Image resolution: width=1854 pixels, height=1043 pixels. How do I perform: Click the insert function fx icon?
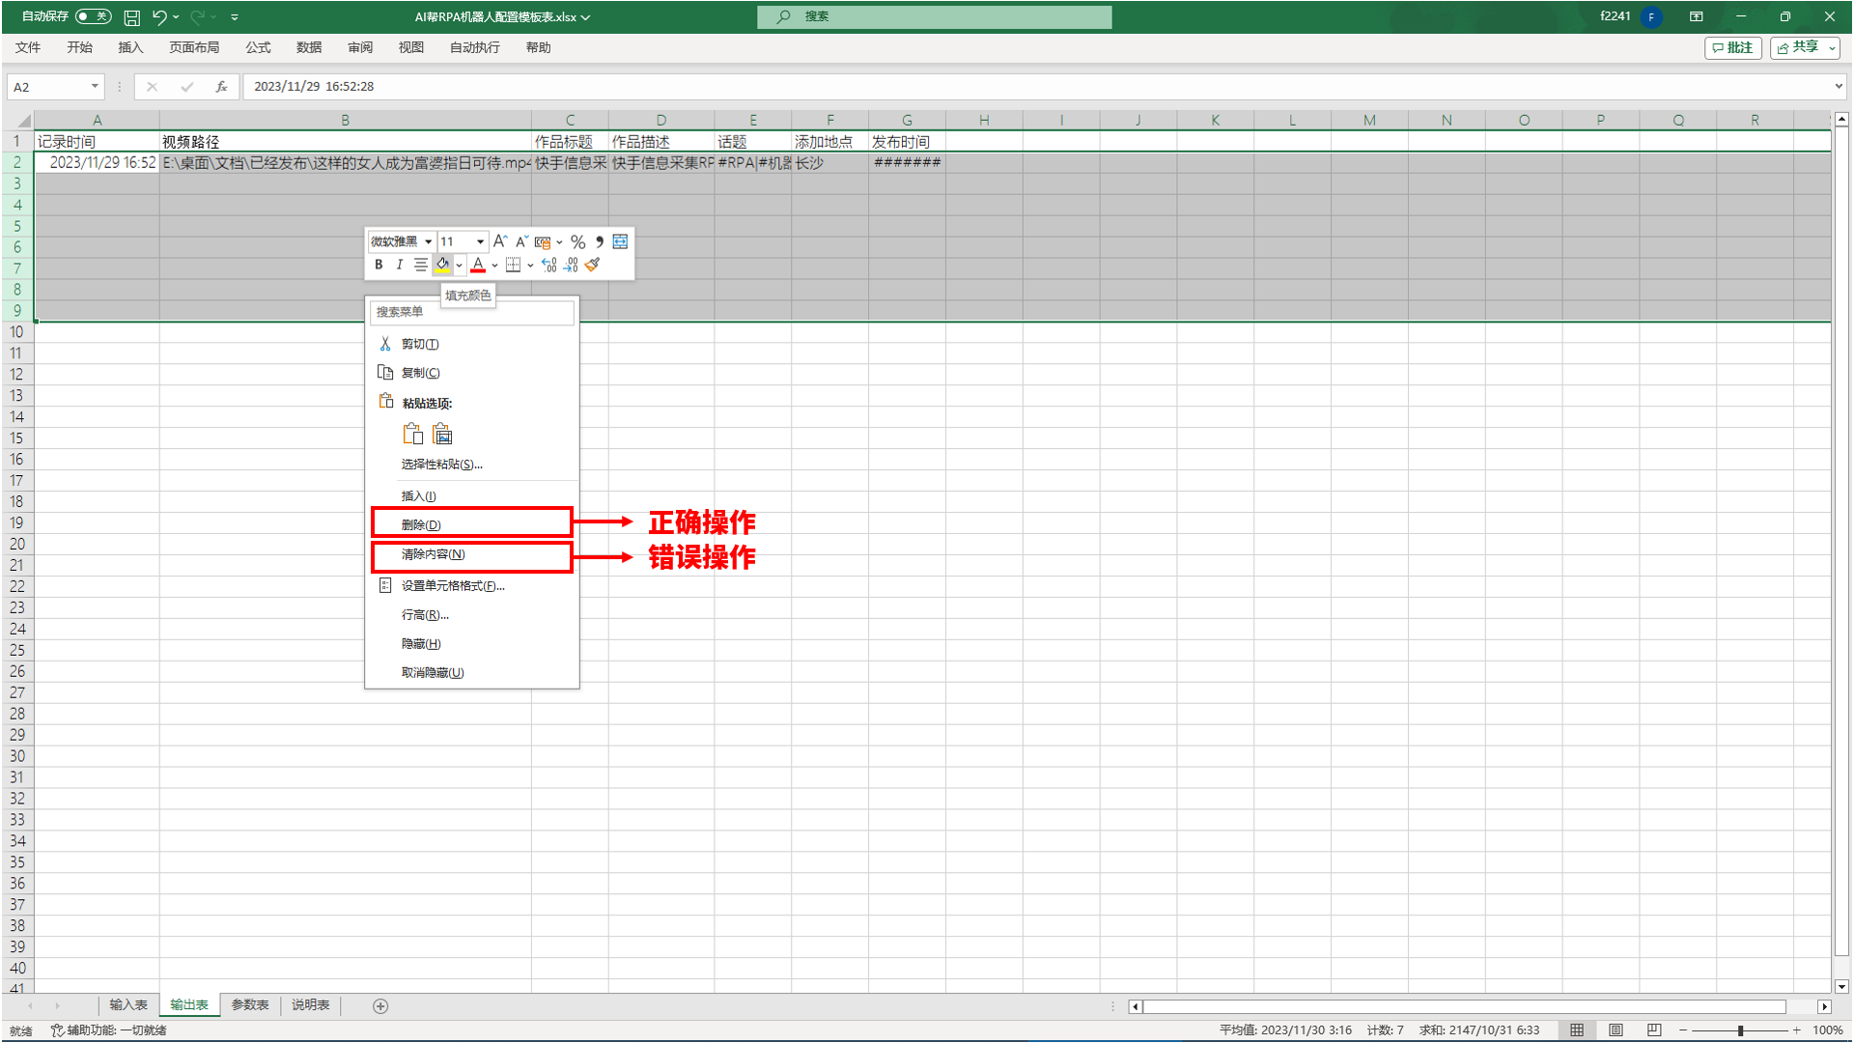click(221, 87)
